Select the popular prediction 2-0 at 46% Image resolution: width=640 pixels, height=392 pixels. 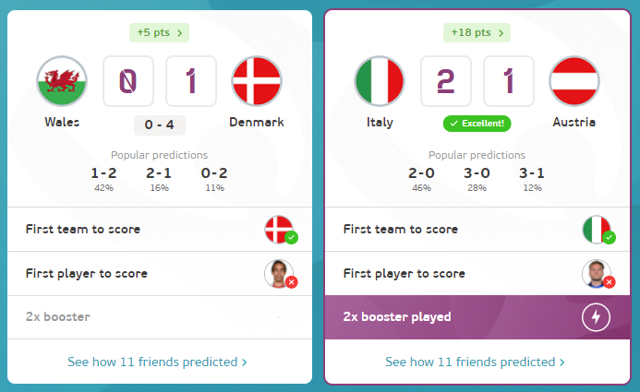pos(421,179)
